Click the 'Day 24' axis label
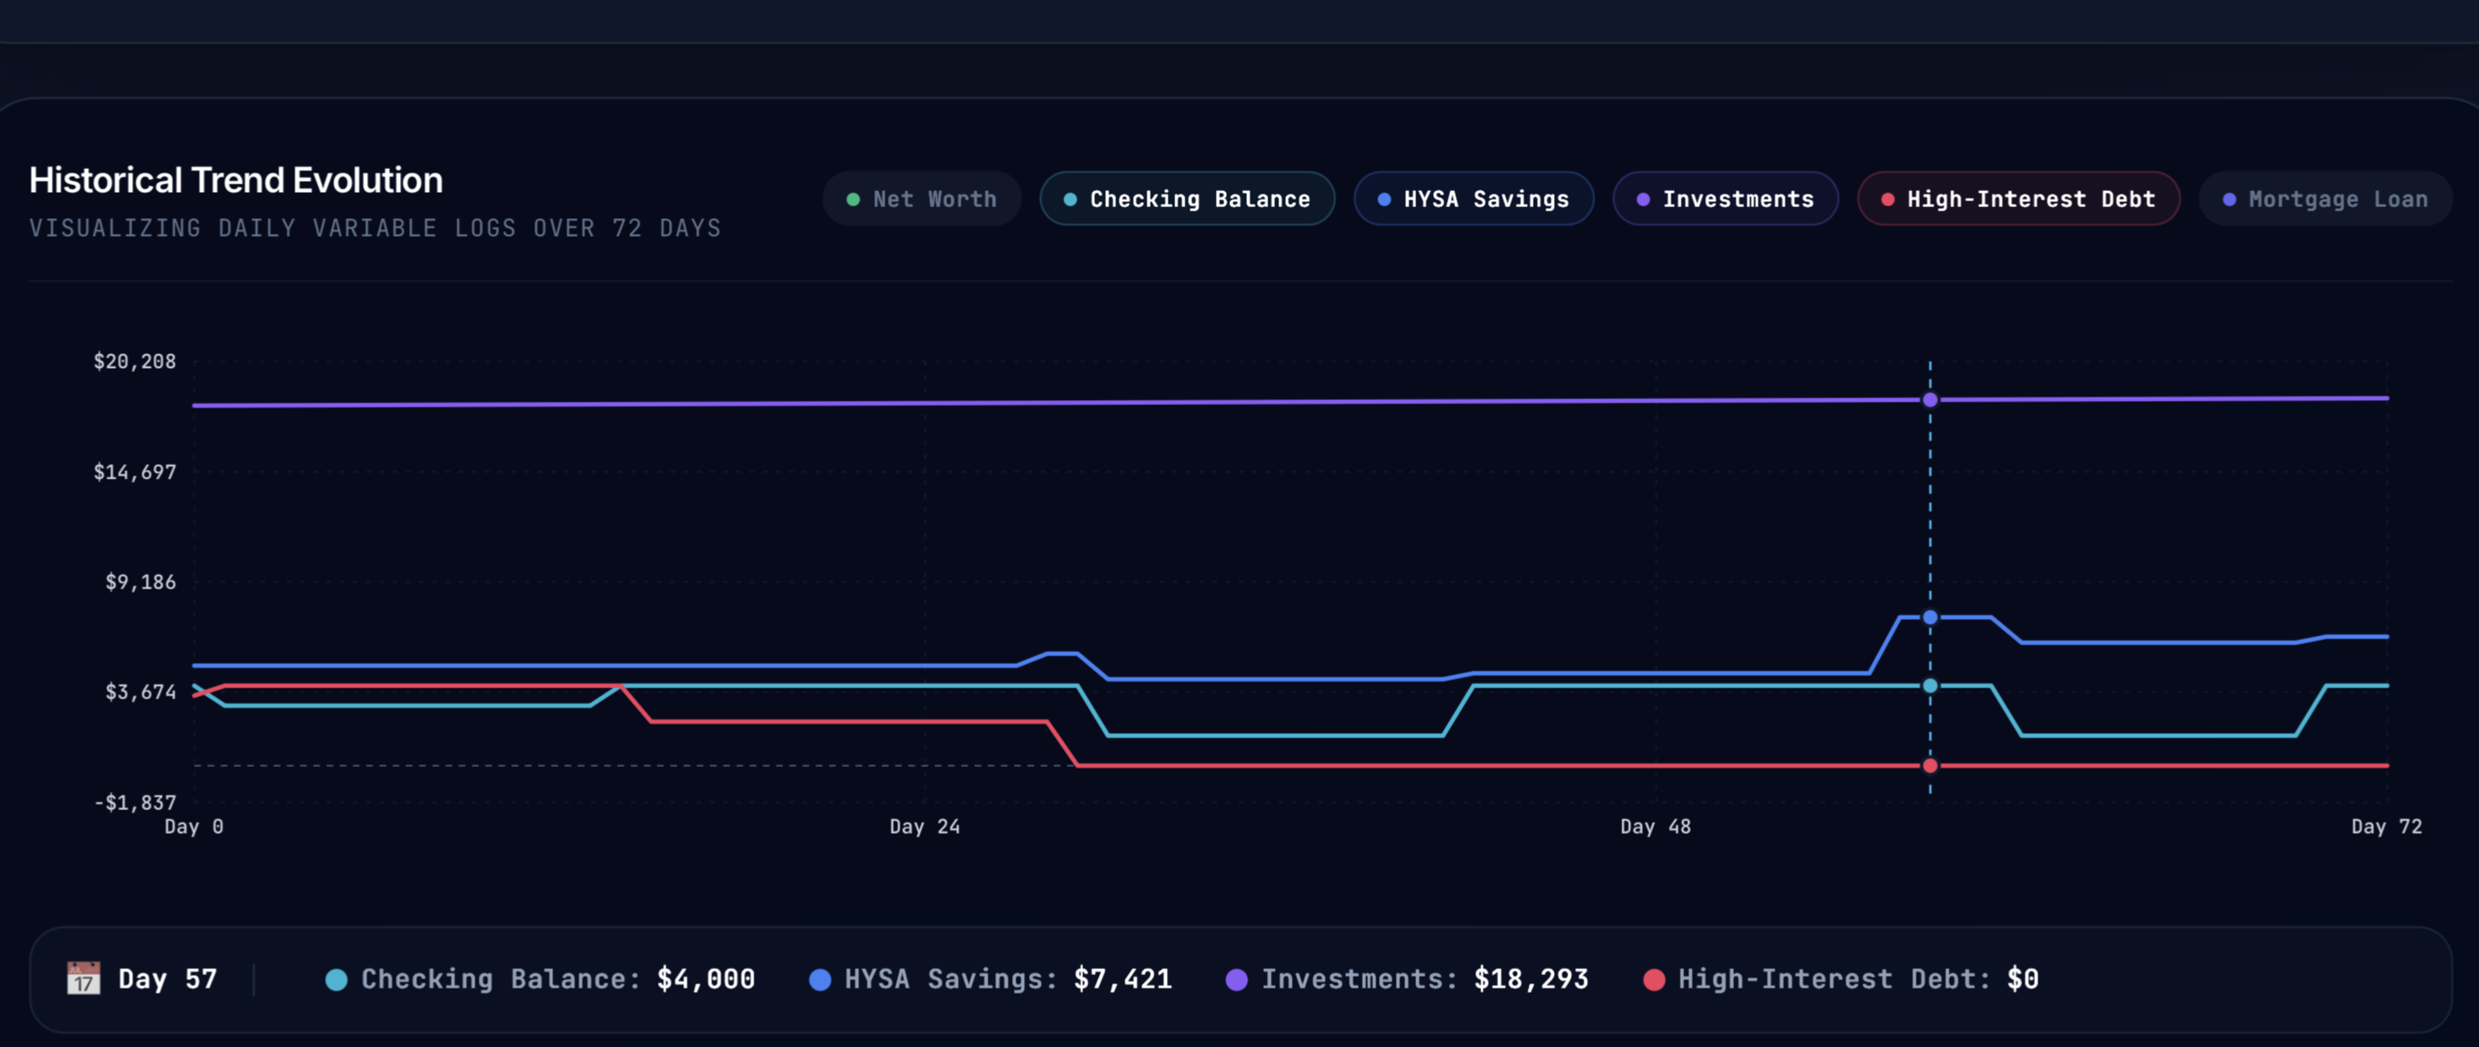The height and width of the screenshot is (1047, 2479). click(924, 826)
